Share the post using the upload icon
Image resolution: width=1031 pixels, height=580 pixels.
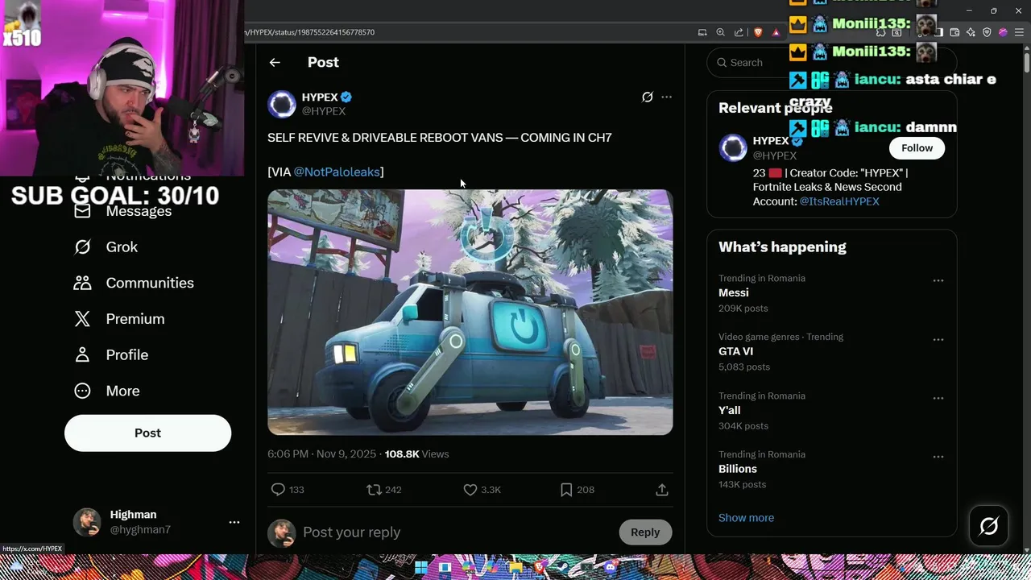coord(662,489)
